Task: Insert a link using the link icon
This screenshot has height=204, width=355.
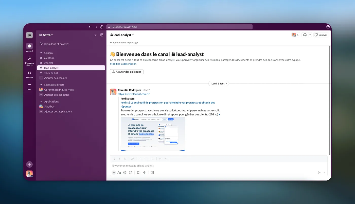Action: 132,159
